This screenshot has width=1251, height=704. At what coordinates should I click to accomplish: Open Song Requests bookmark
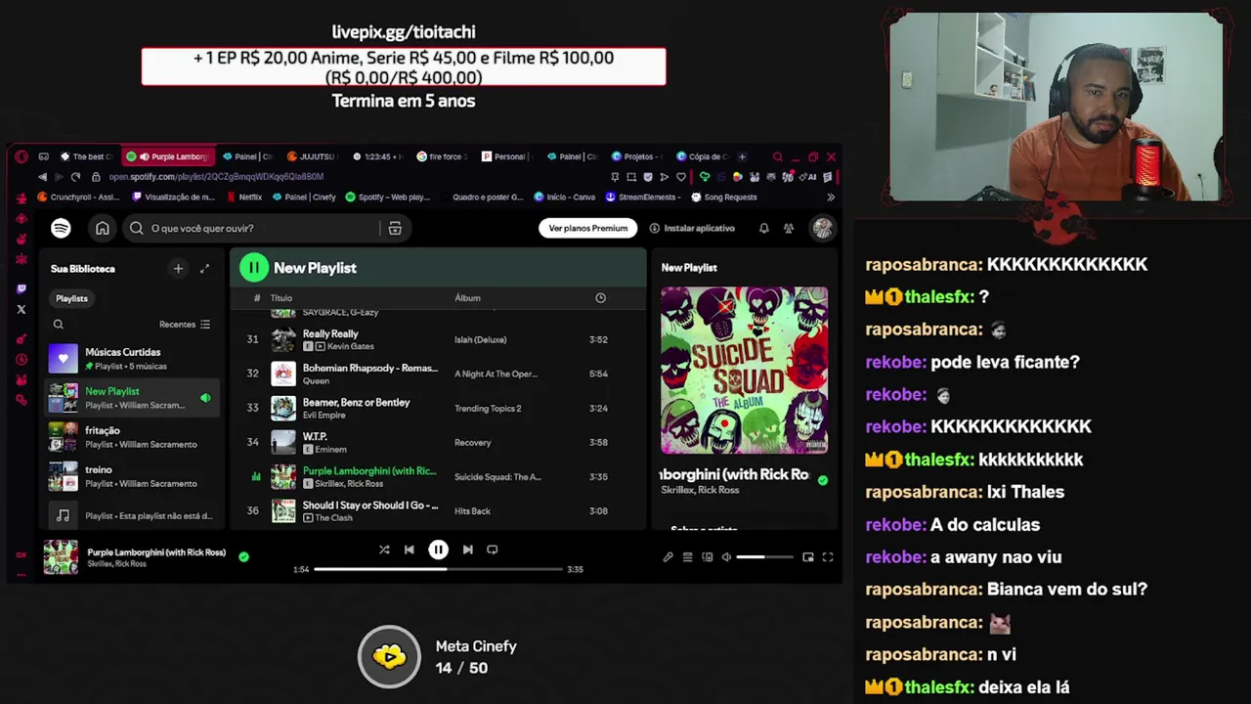[724, 197]
